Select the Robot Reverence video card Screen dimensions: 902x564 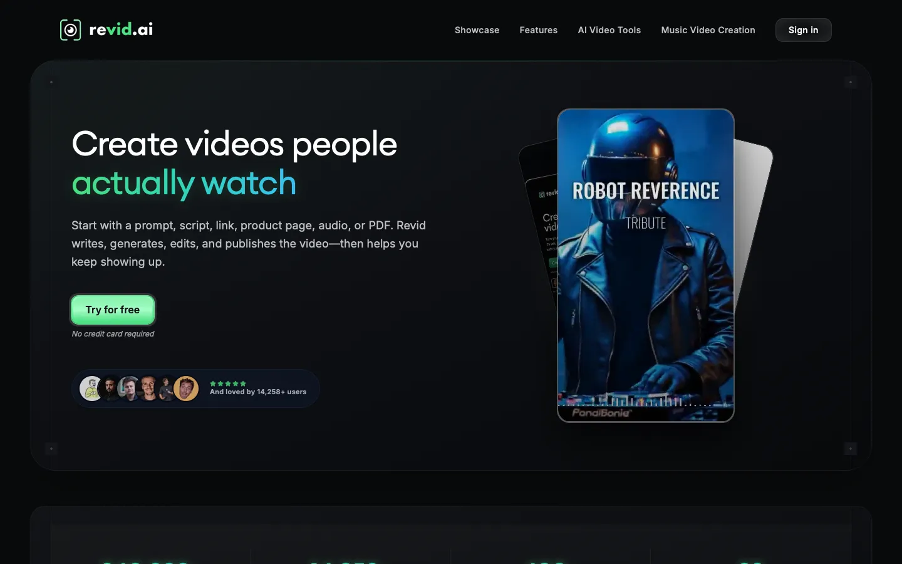click(x=645, y=266)
